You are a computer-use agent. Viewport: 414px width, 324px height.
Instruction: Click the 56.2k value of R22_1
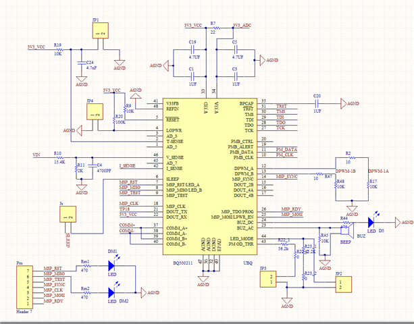click(283, 248)
